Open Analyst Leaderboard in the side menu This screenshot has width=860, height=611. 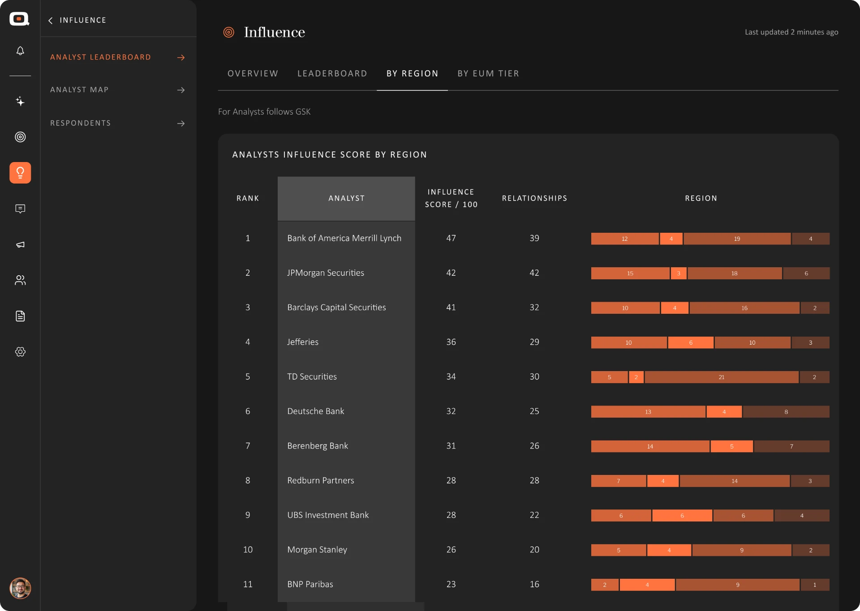(100, 57)
